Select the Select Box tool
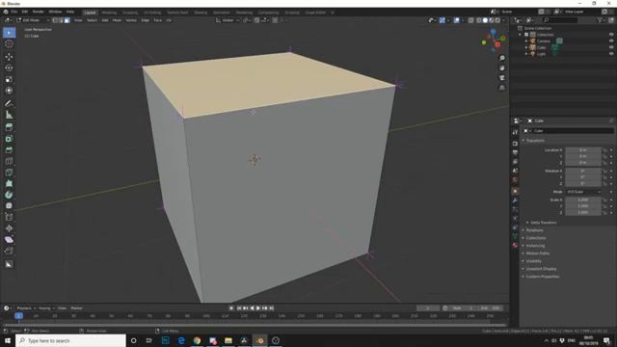The width and height of the screenshot is (617, 347). (x=9, y=33)
